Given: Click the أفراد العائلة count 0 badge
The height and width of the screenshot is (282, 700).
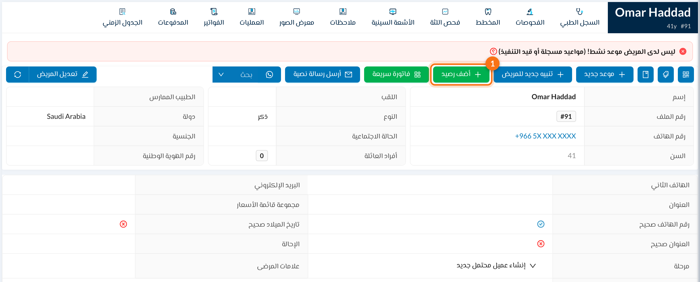Looking at the screenshot, I should point(262,156).
